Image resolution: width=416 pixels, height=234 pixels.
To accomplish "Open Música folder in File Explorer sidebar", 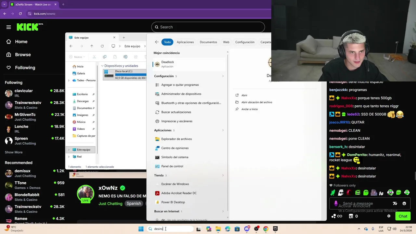I will pyautogui.click(x=81, y=122).
